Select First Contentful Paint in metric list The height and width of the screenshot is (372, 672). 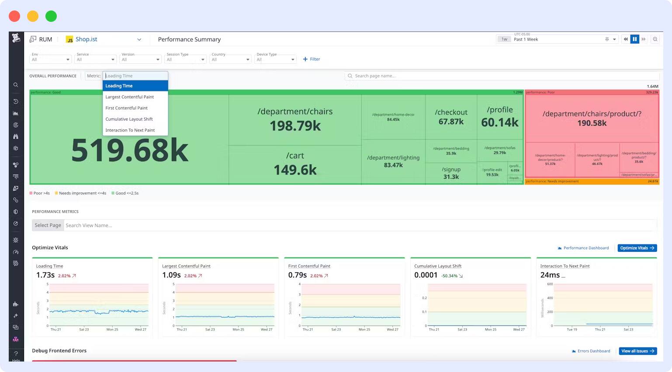(135, 108)
